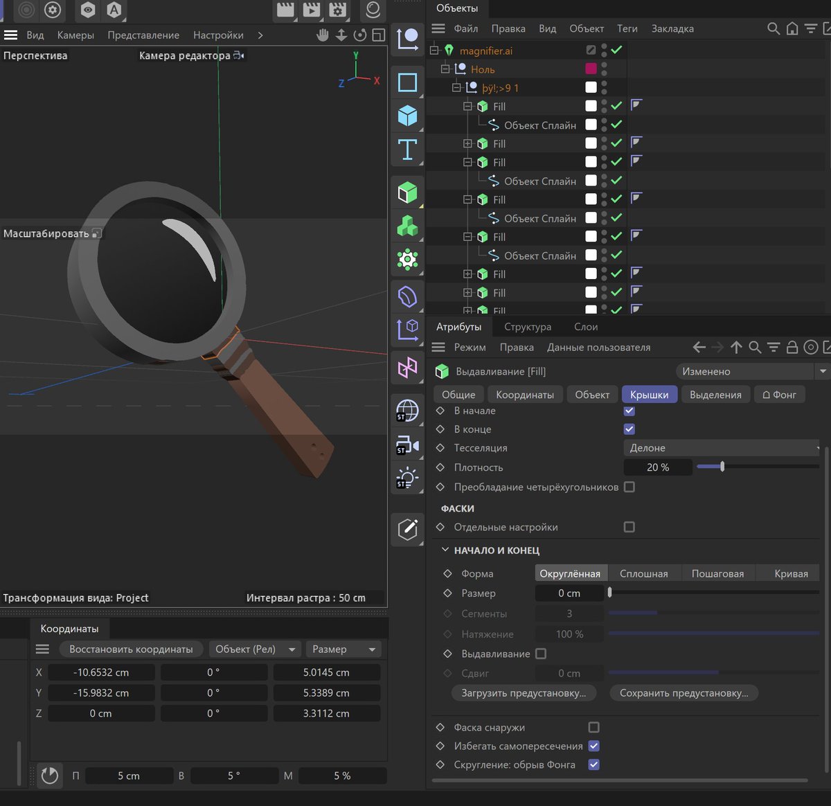The width and height of the screenshot is (831, 806).
Task: Enable 'Преобладание четырёхугольников' checkbox
Action: (629, 487)
